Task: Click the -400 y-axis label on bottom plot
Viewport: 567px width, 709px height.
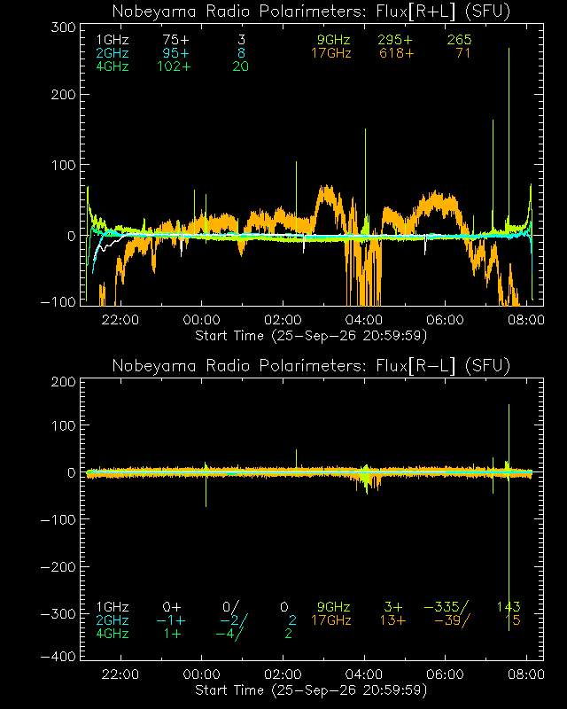Action: click(58, 657)
